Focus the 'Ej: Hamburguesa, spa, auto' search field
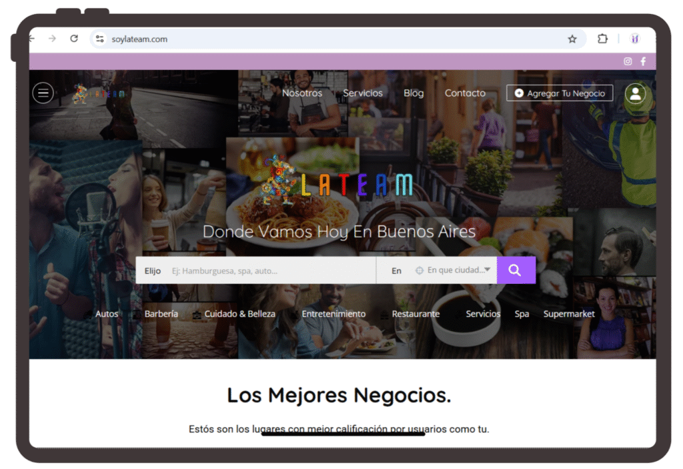The width and height of the screenshot is (683, 469). [x=270, y=270]
